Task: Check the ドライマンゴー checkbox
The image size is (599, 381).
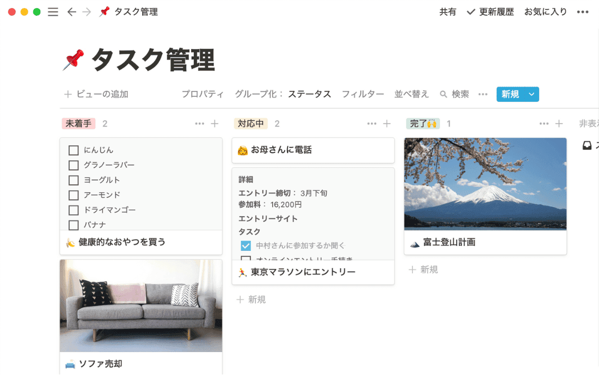Action: point(74,210)
